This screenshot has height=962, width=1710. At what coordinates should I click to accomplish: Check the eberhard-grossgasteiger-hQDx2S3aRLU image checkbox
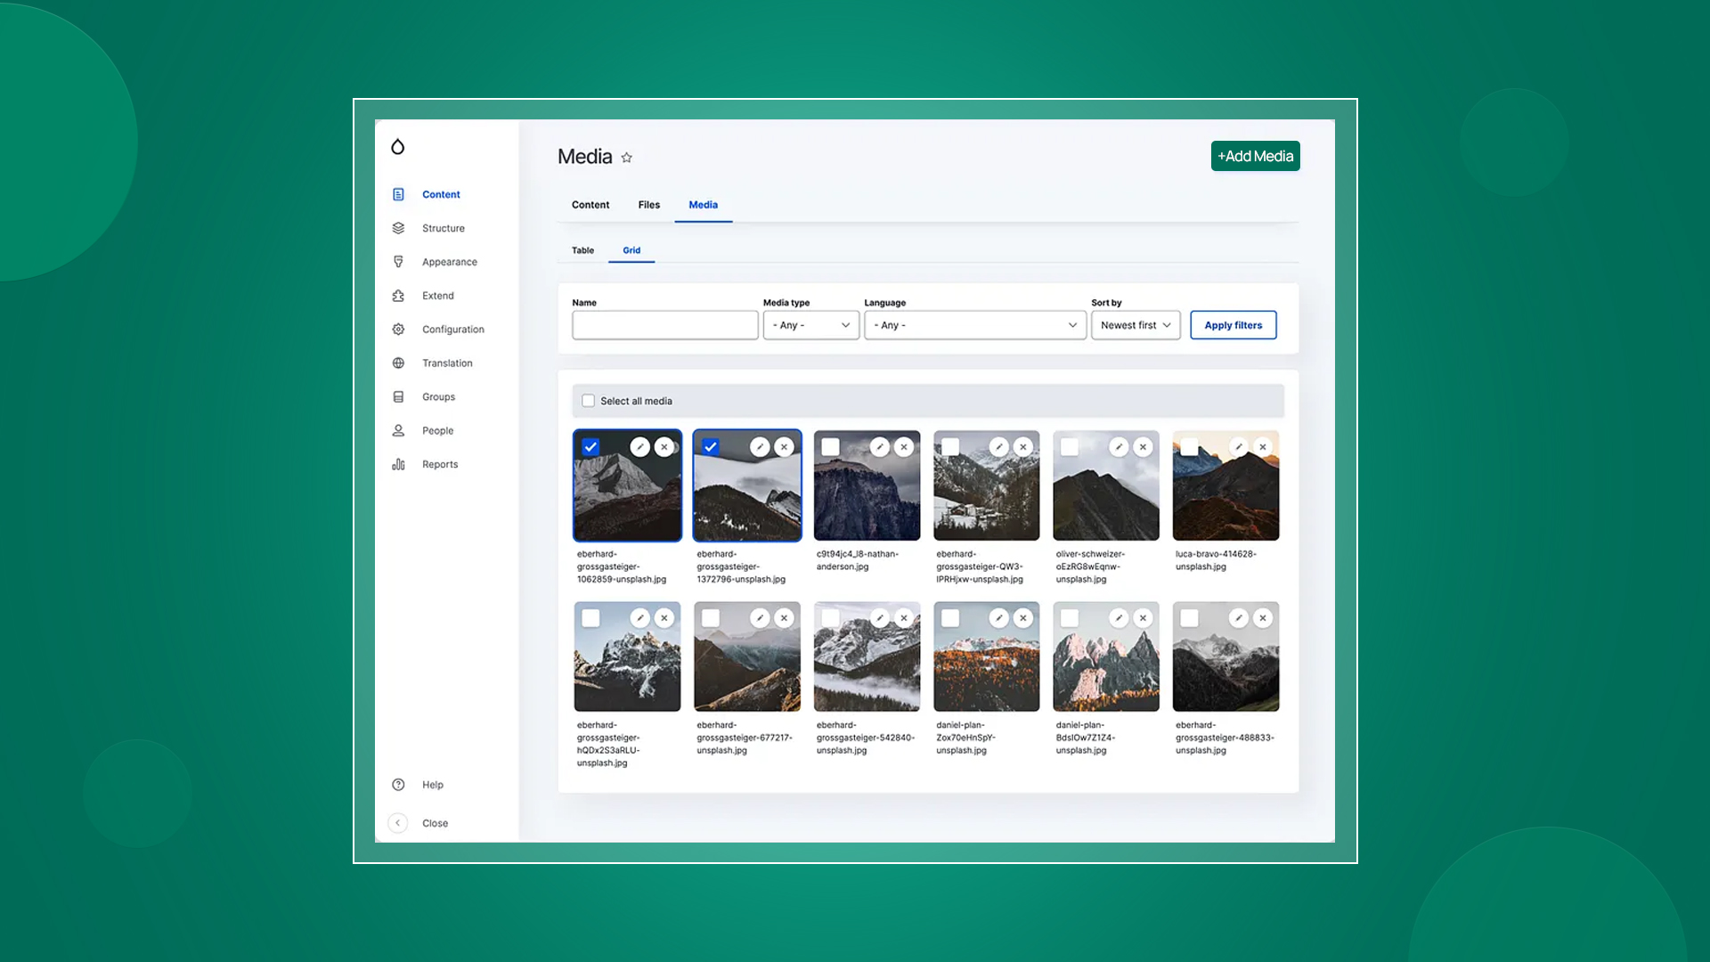590,618
